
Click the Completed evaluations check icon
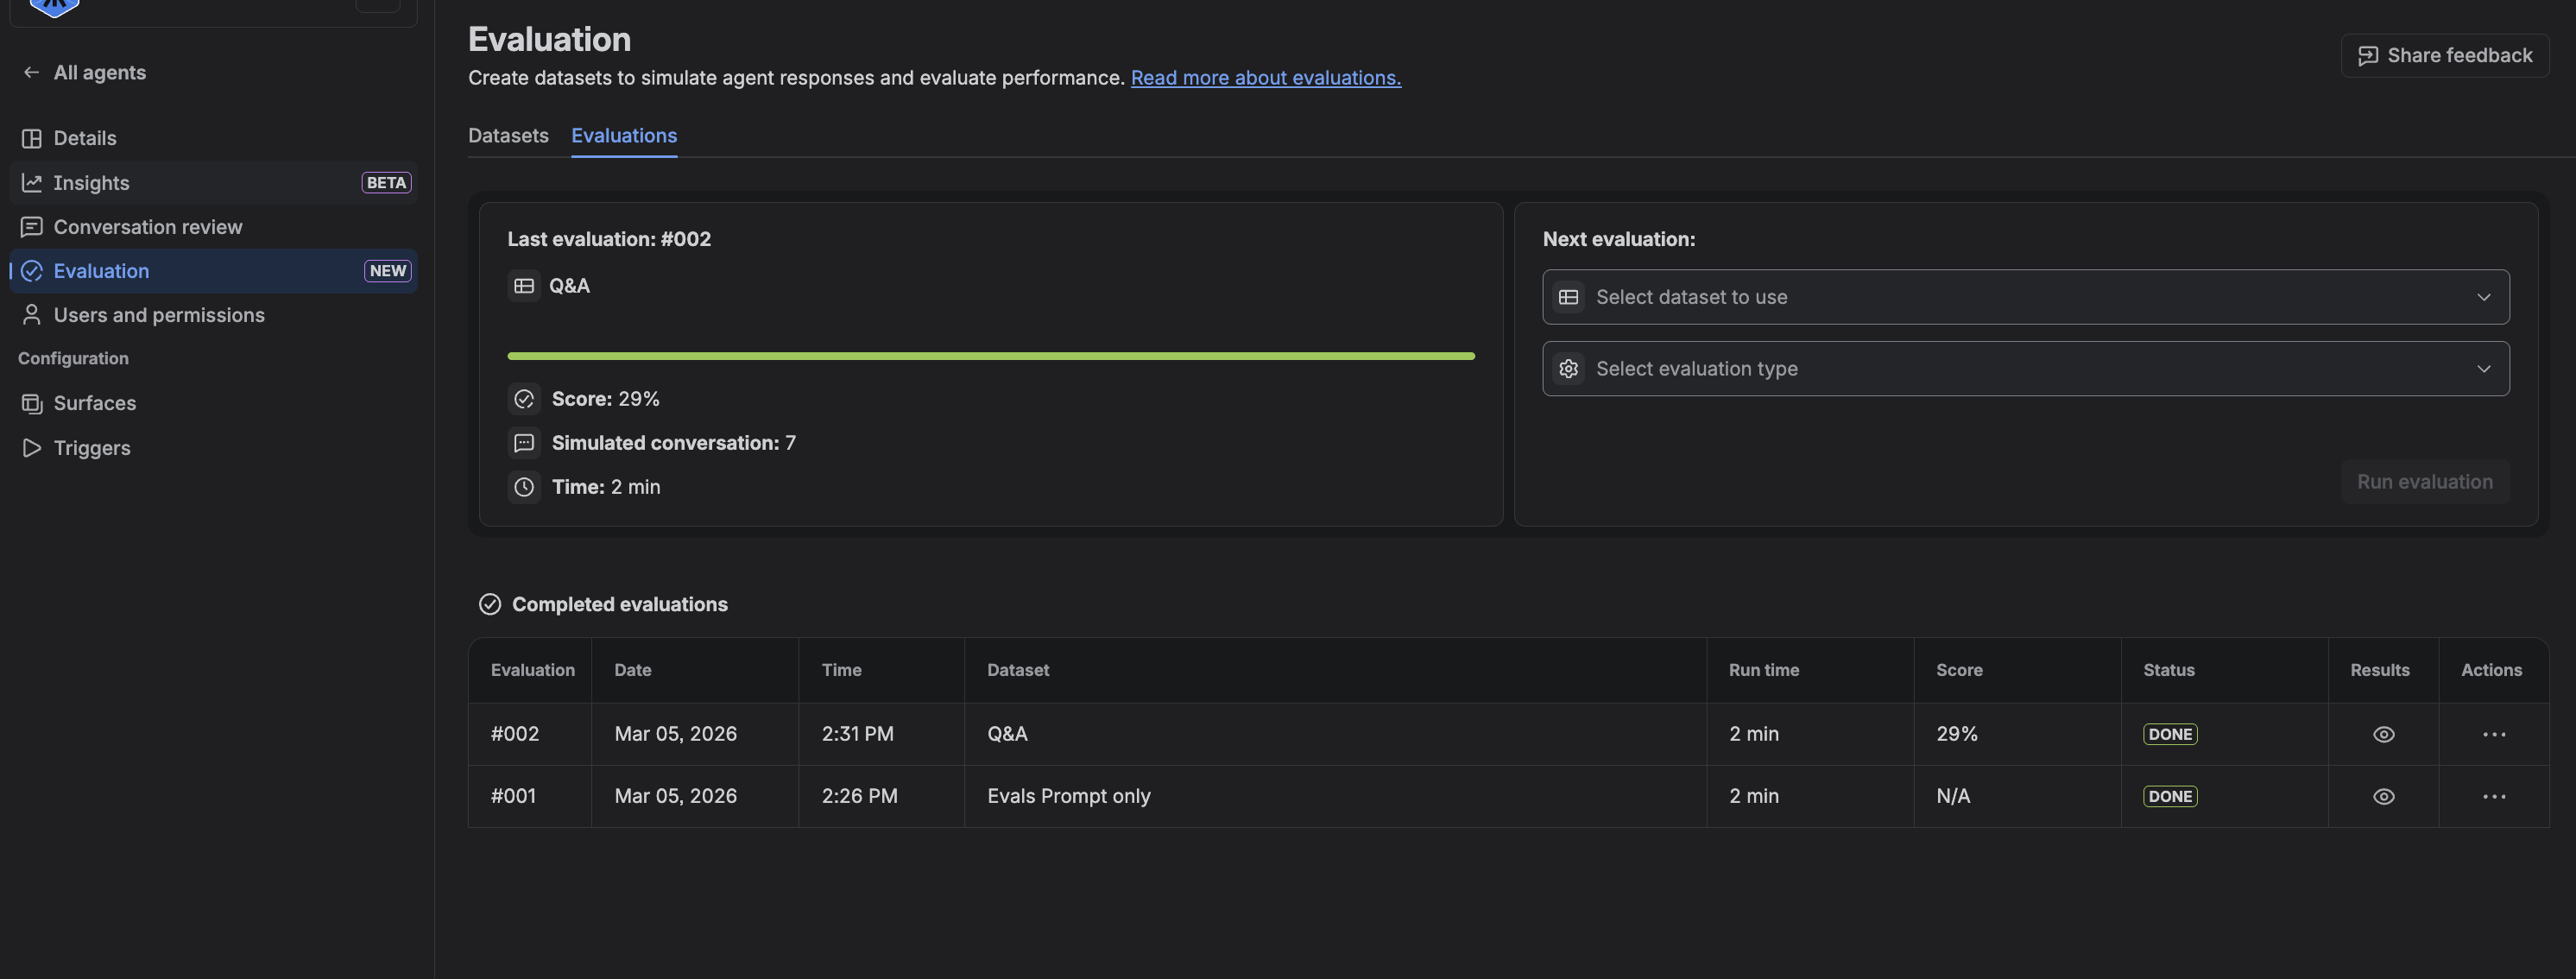tap(490, 604)
